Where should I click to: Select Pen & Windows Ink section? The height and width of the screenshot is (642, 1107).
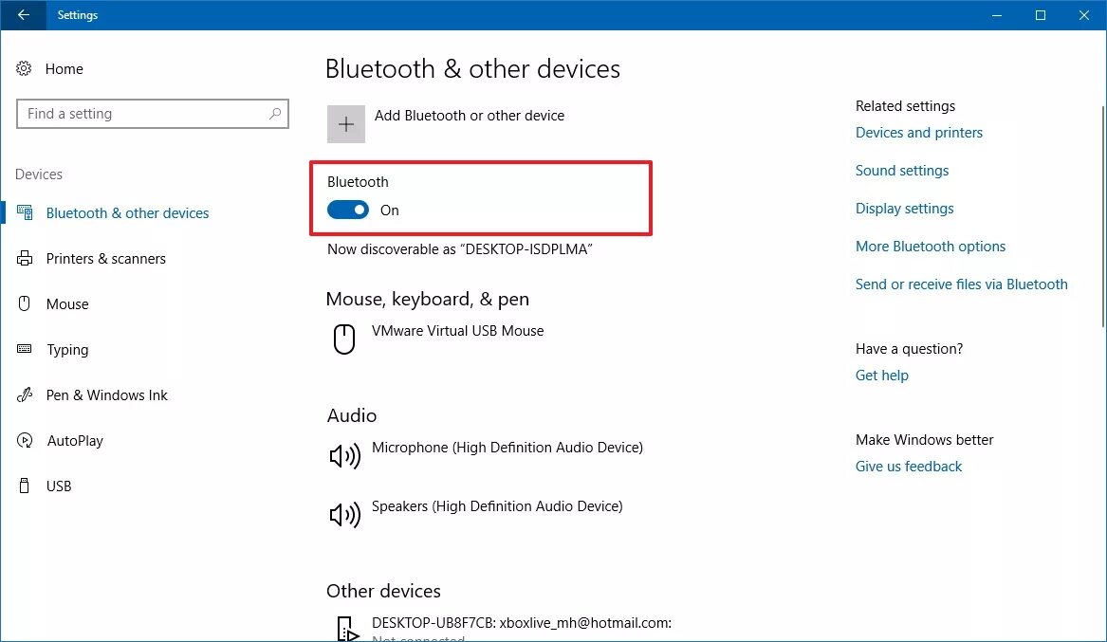[106, 395]
